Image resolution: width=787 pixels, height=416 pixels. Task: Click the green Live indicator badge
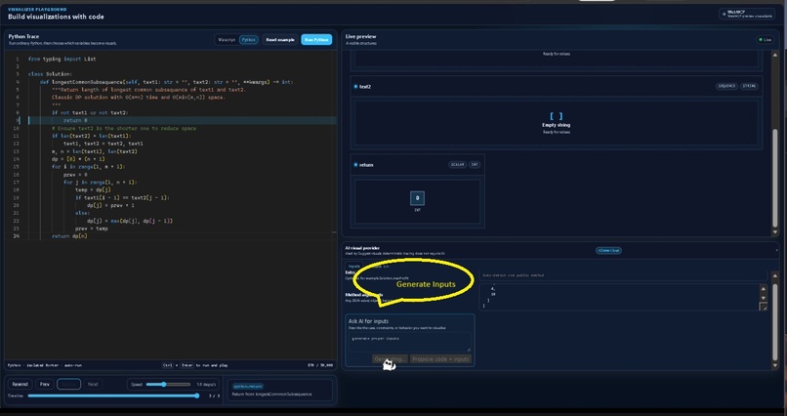tap(766, 40)
